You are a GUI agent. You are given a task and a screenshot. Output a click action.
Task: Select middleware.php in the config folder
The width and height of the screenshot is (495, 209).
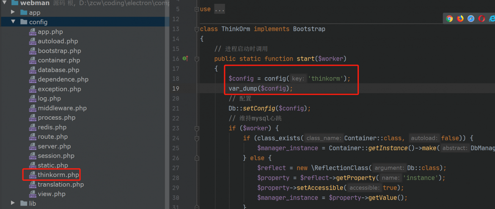point(62,108)
